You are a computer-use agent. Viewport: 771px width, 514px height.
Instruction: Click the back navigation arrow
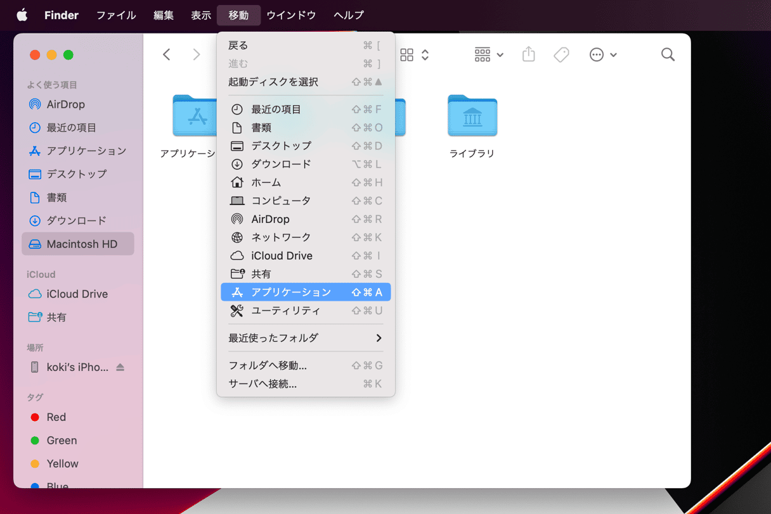click(167, 54)
